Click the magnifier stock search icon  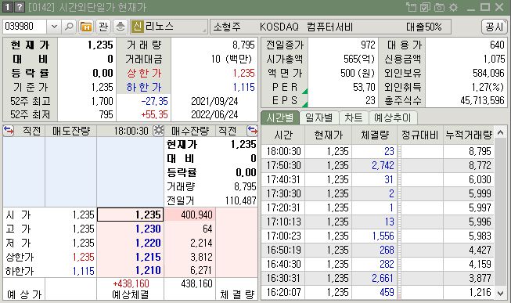[x=69, y=27]
